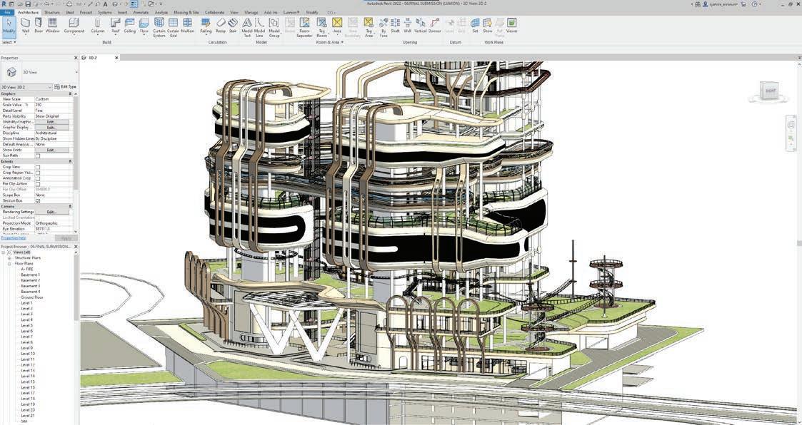Click the Room Separator tool
The image size is (802, 425).
click(x=304, y=27)
